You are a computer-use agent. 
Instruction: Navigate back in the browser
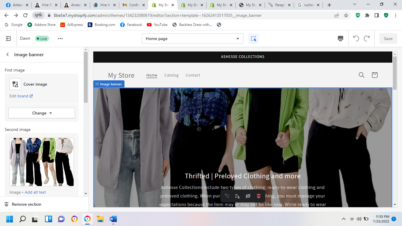[x=6, y=15]
